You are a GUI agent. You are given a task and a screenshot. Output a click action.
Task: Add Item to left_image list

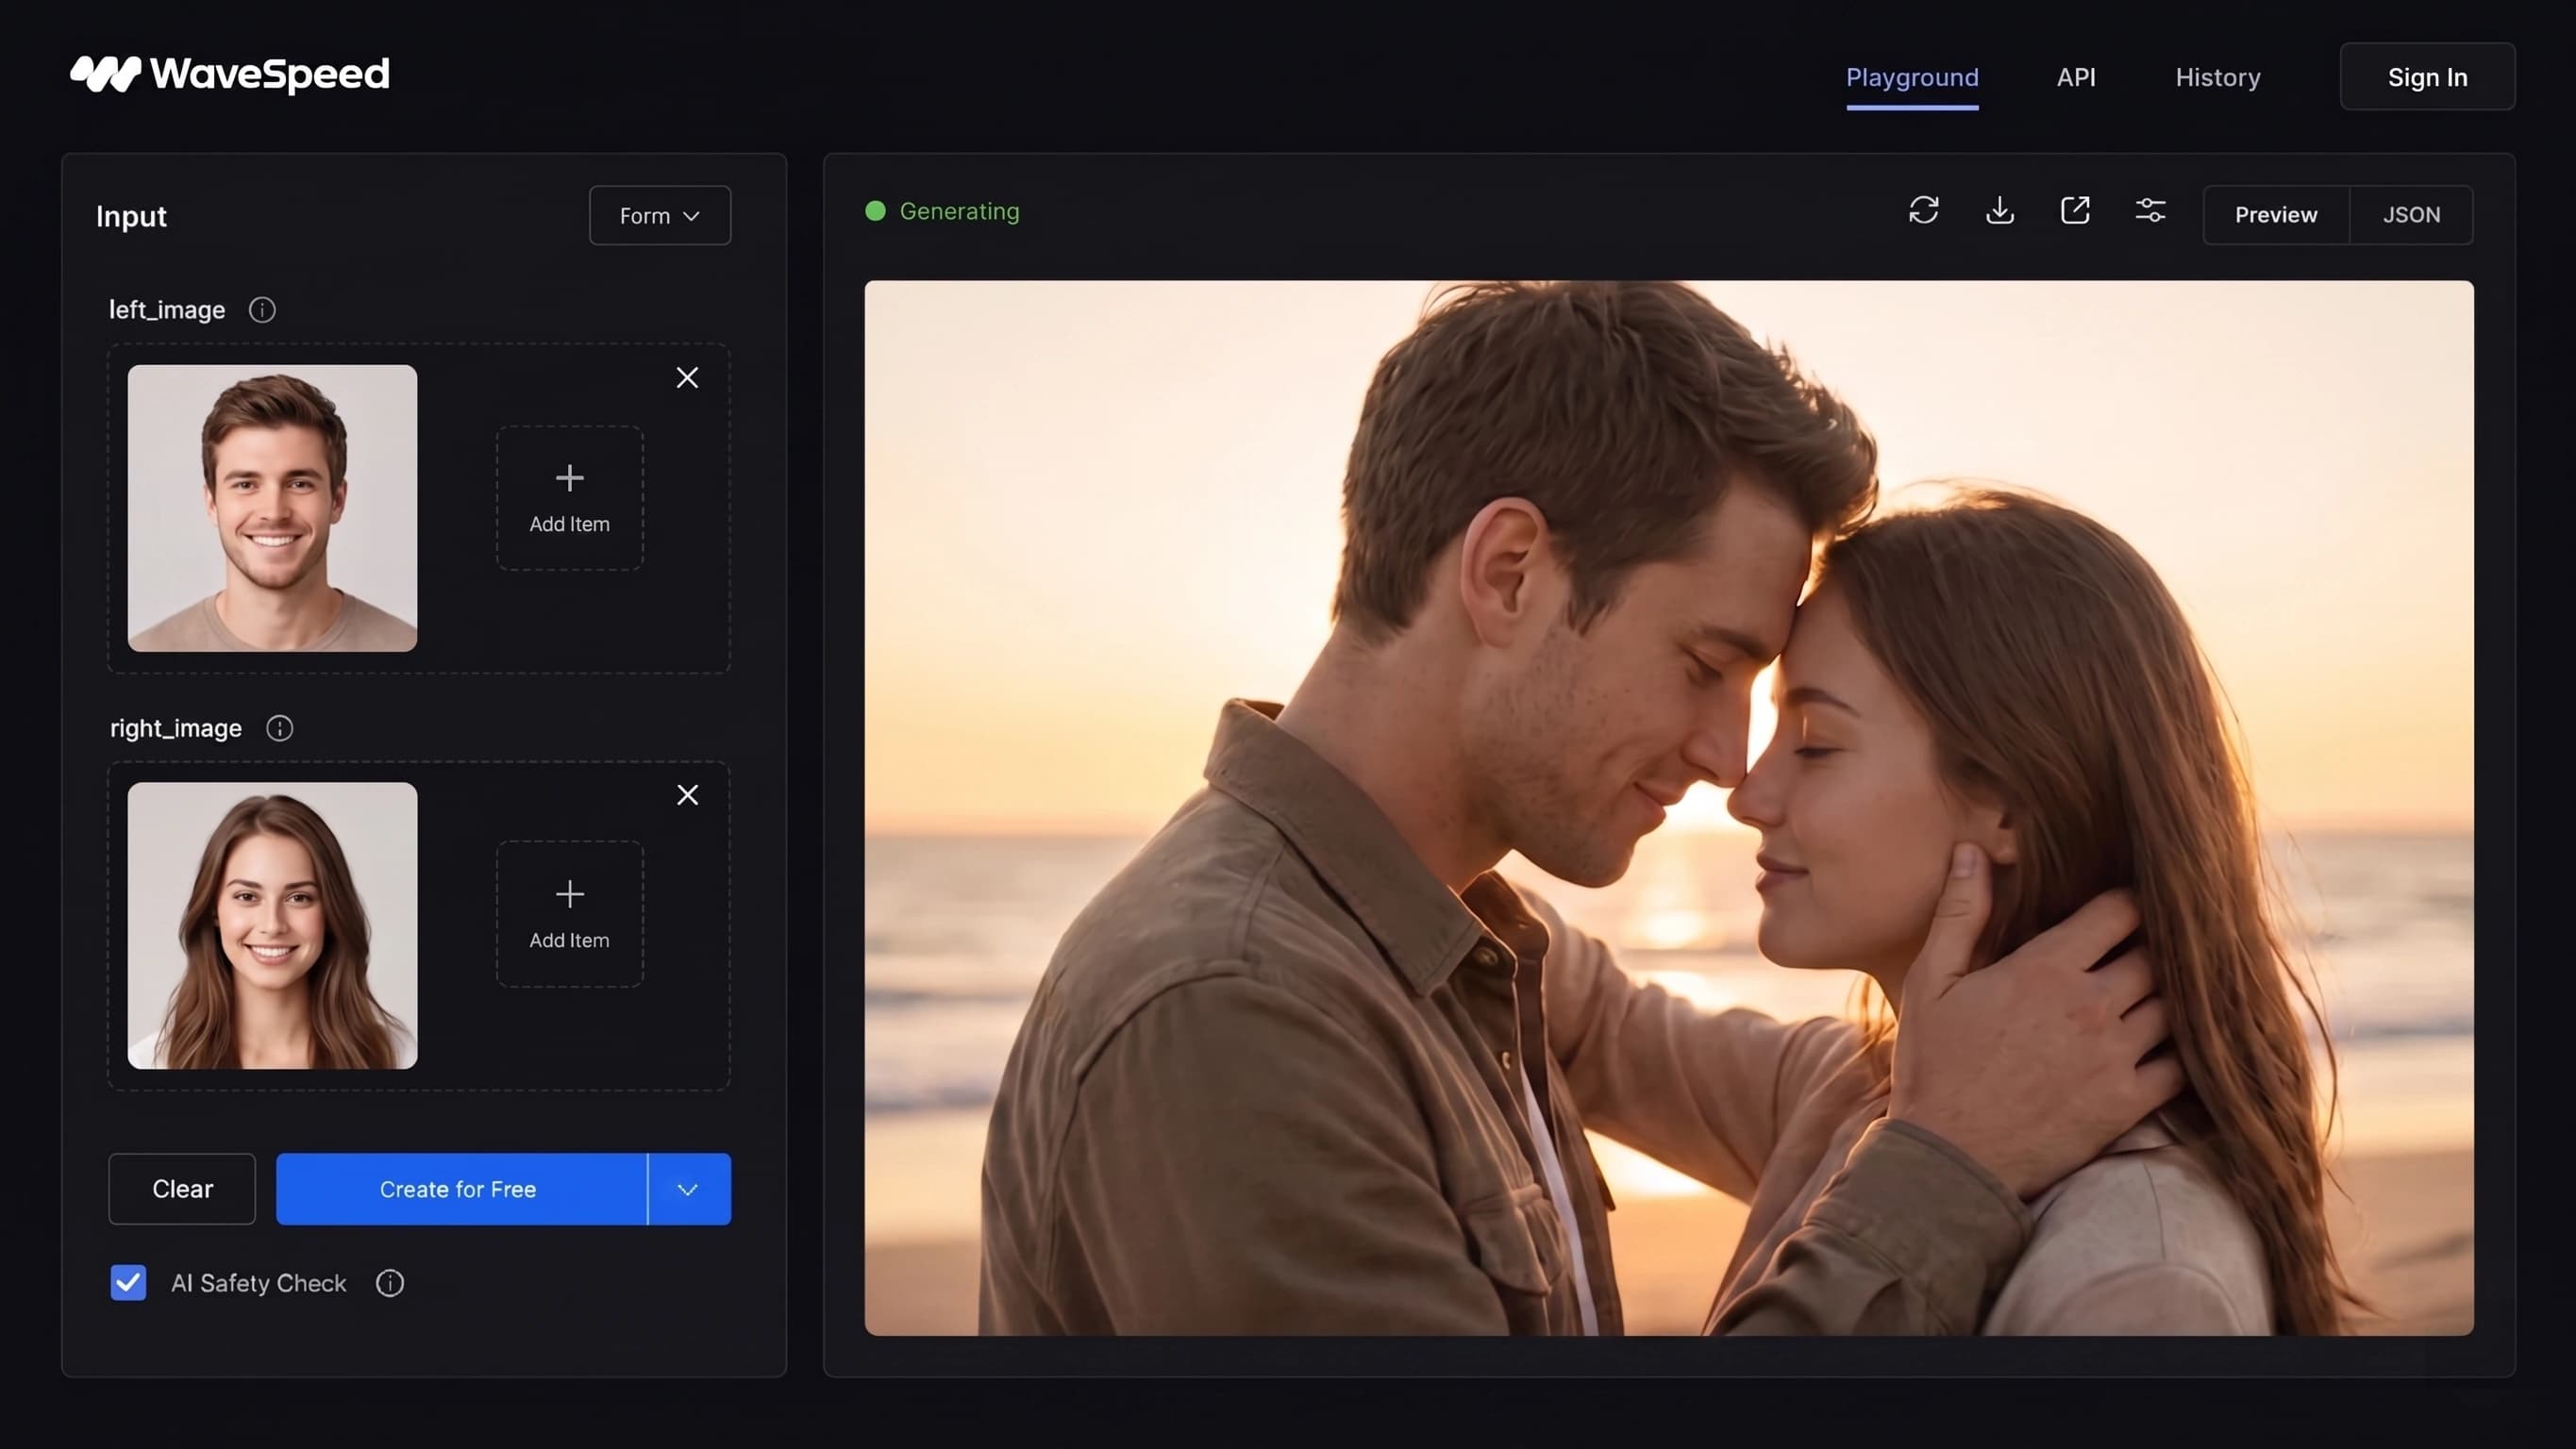tap(570, 498)
